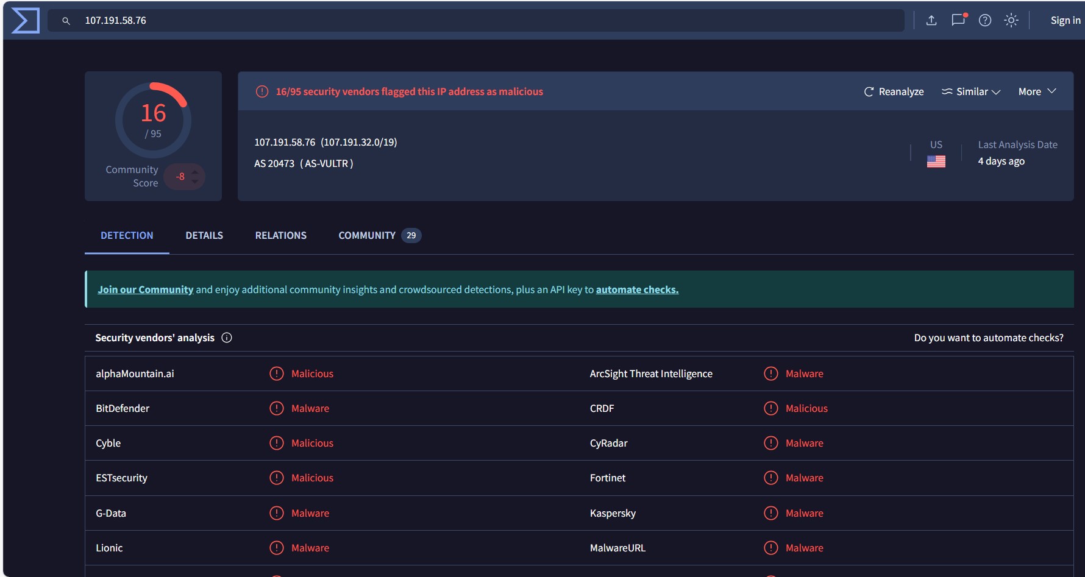Toggle the light/dark theme sun icon
Viewport: 1085px width, 577px height.
pyautogui.click(x=1011, y=20)
